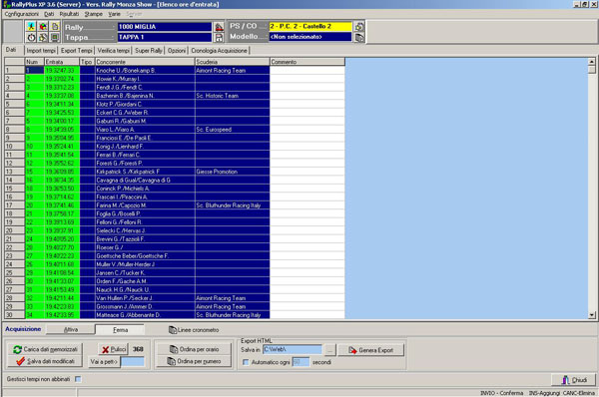The width and height of the screenshot is (599, 397).
Task: Open the Modello field showing Non selezionato
Action: (310, 37)
